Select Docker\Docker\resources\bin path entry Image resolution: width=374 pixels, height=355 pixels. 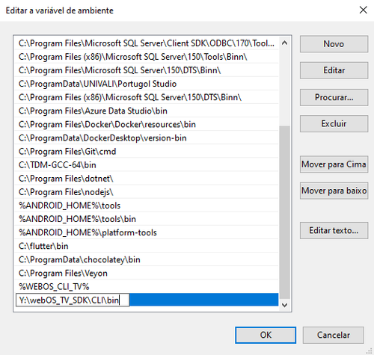coord(147,124)
